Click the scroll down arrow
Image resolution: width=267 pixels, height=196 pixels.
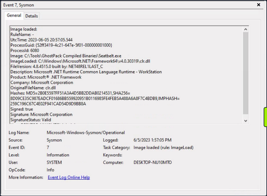246,120
